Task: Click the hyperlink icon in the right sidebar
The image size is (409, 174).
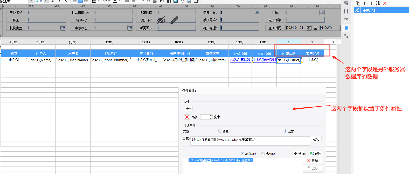Action: pos(346,36)
